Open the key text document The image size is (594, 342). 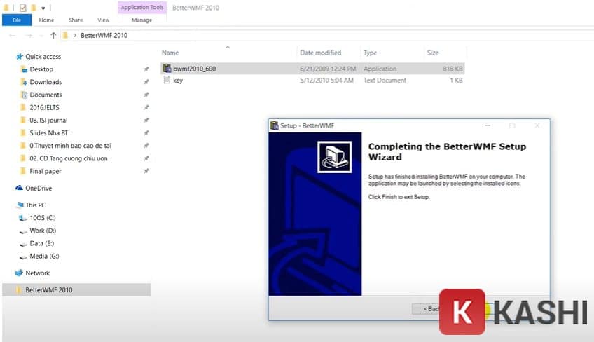(x=177, y=81)
